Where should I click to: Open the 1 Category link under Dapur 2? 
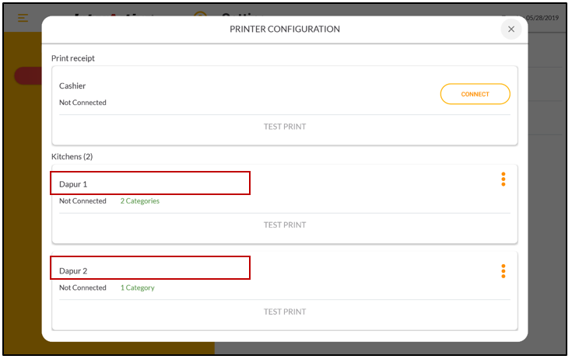137,288
